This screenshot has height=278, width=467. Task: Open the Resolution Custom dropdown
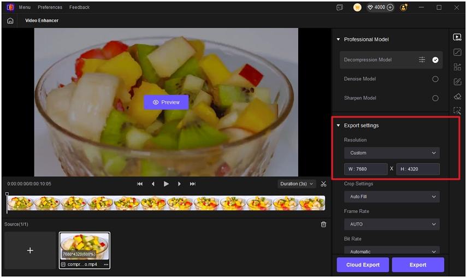pos(392,153)
